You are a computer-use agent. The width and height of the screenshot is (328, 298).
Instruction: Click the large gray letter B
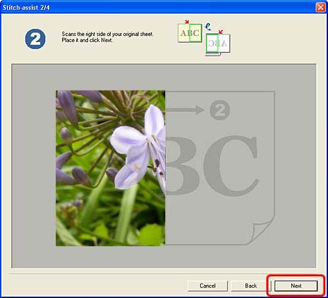pos(182,166)
